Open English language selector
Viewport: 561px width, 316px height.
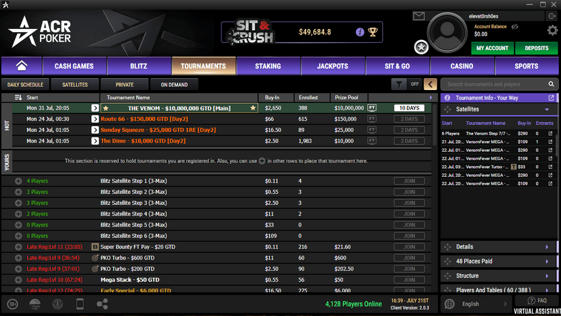pos(476,304)
